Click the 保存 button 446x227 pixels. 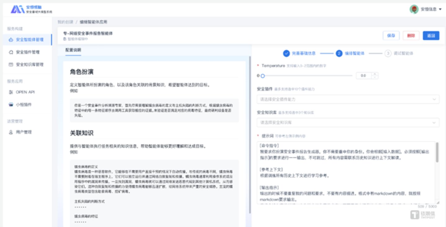tap(391, 36)
